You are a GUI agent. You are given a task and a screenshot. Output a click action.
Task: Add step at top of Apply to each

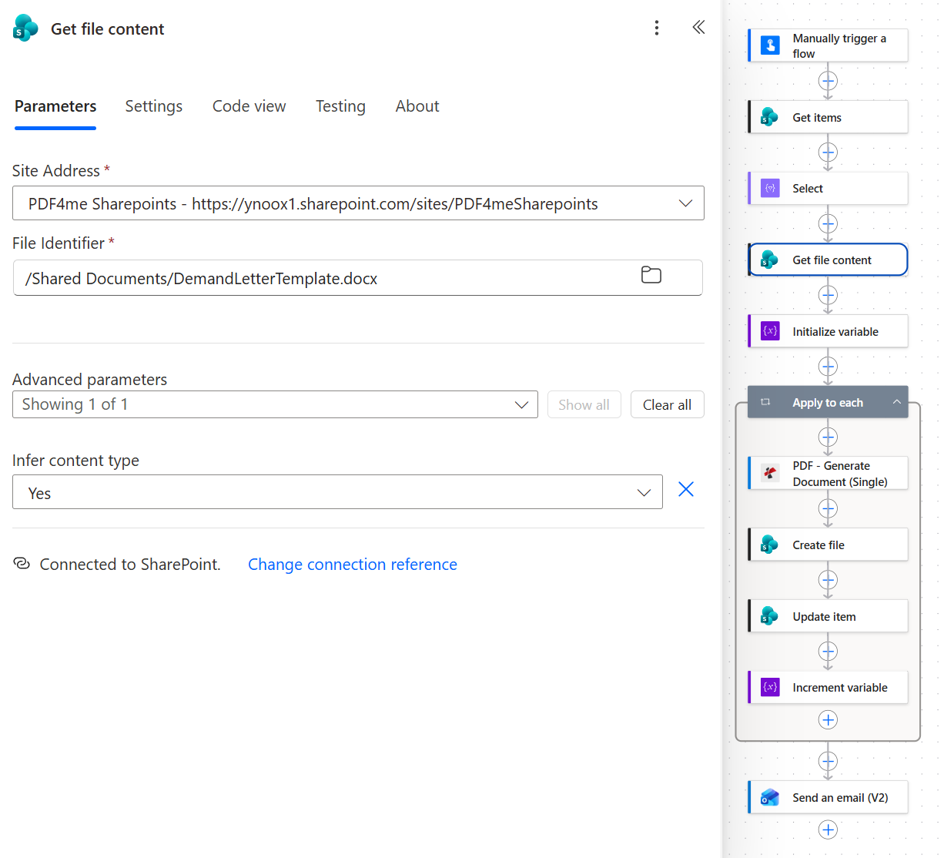(x=828, y=437)
